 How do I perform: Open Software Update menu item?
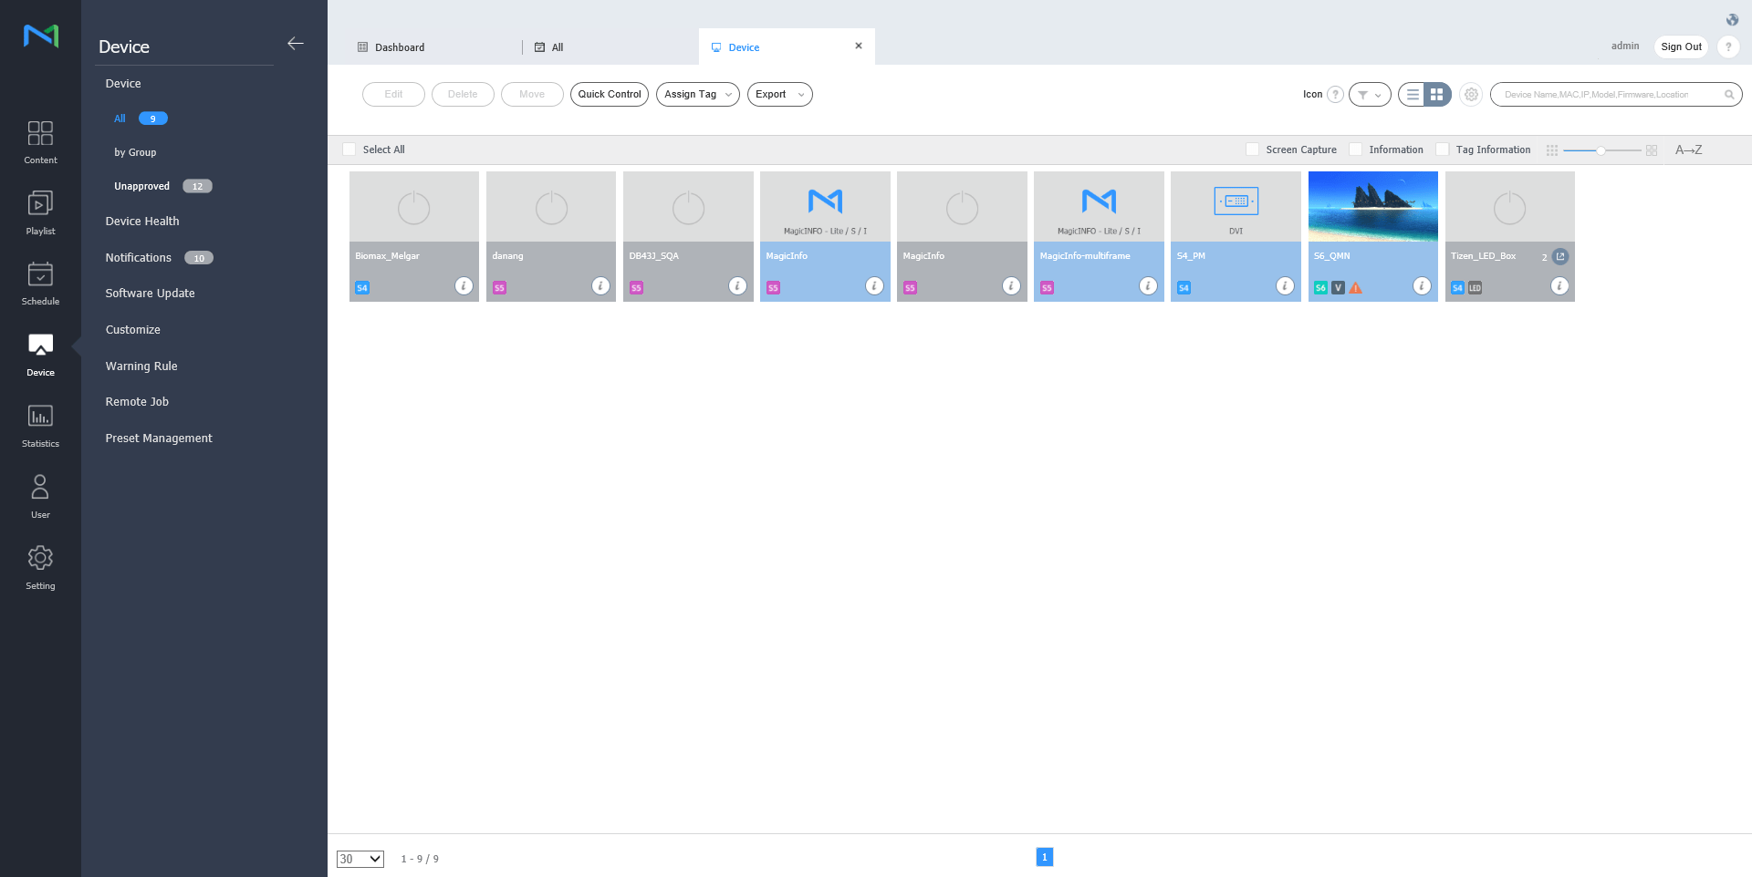click(x=150, y=293)
